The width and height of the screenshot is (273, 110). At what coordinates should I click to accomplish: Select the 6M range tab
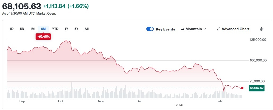pos(43,29)
